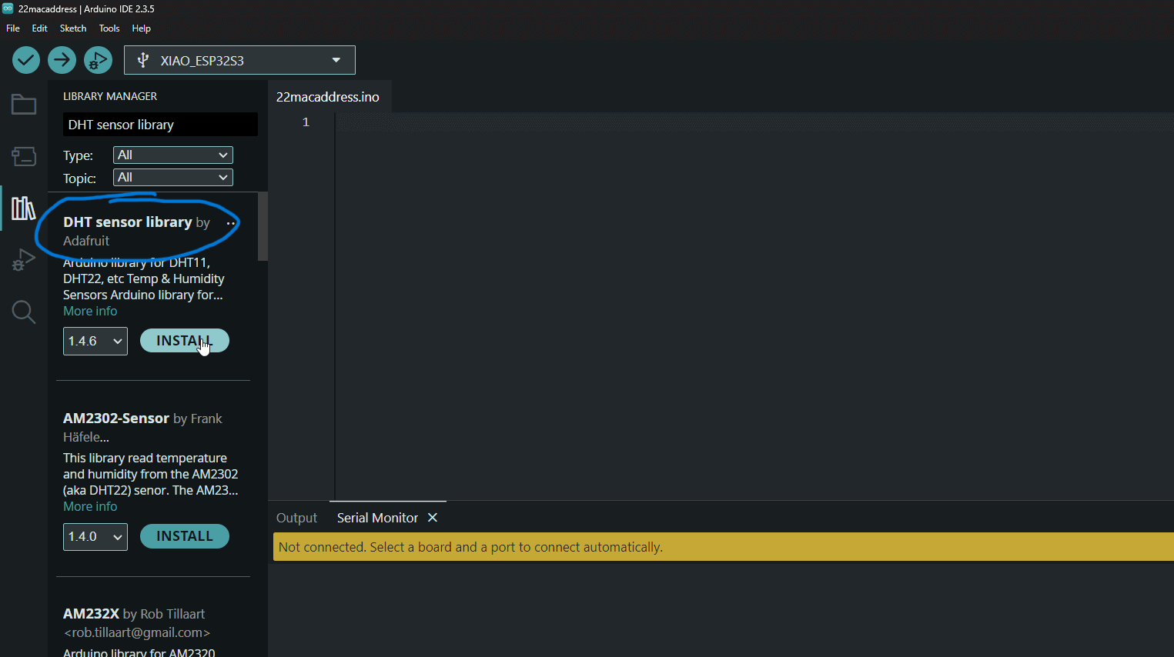Open version 1.4.0 dropdown for AM2302-Sensor
The height and width of the screenshot is (657, 1174).
pyautogui.click(x=95, y=536)
